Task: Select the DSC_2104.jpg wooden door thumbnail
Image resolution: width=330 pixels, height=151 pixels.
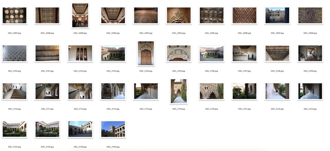Action: (x=146, y=53)
